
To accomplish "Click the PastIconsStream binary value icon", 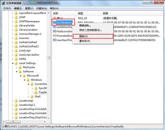I will [x=54, y=31].
